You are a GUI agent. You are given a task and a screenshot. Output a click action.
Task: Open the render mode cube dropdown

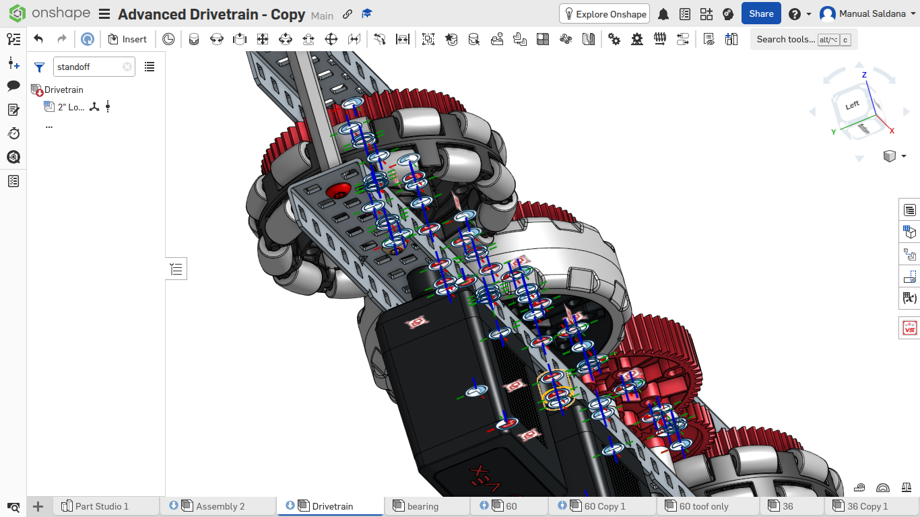(894, 156)
